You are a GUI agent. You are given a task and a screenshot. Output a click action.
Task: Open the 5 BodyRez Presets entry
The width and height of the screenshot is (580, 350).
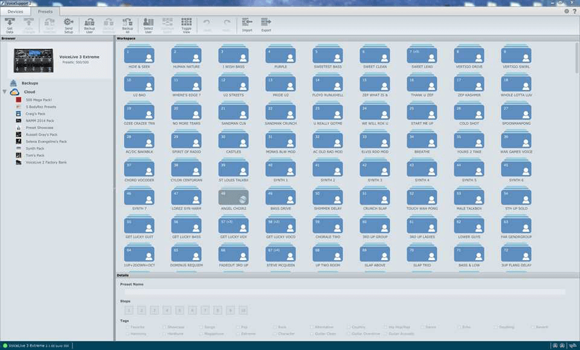click(x=40, y=107)
